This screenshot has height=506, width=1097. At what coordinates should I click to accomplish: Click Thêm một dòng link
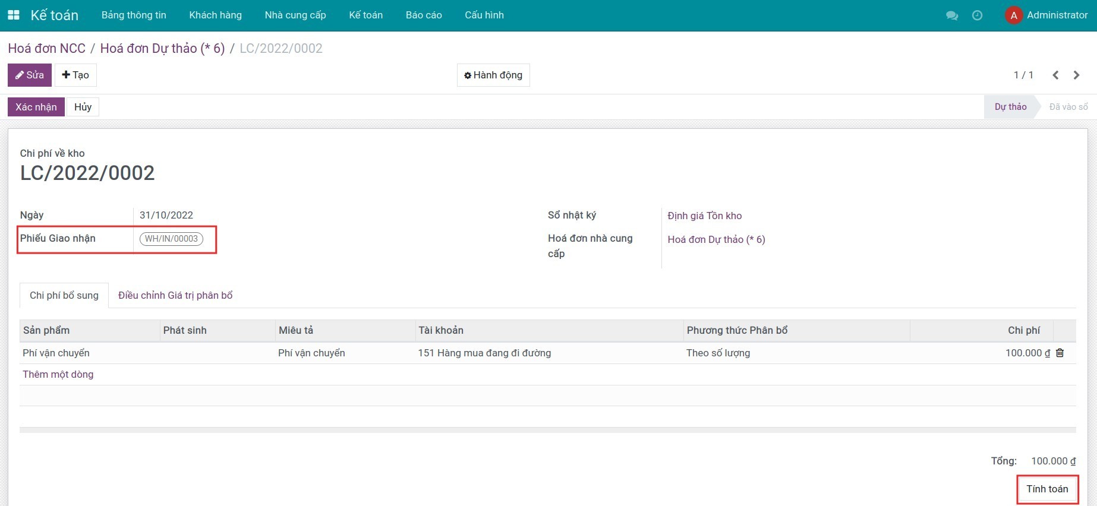pyautogui.click(x=58, y=374)
